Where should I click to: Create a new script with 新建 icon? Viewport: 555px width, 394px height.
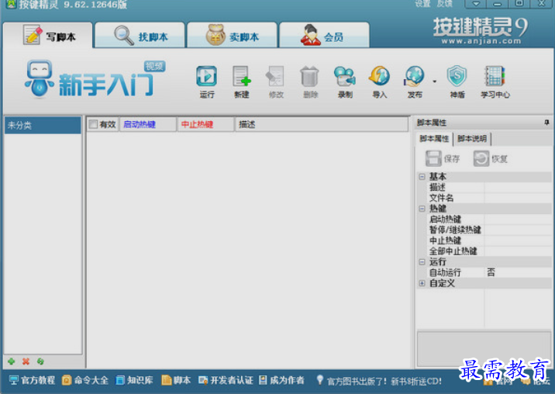(x=241, y=81)
